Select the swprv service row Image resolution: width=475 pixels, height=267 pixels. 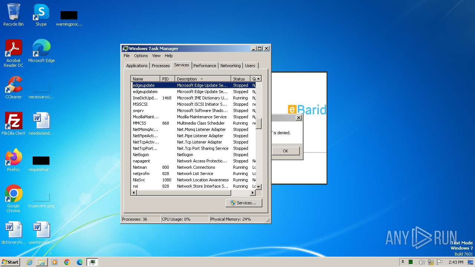pyautogui.click(x=193, y=111)
